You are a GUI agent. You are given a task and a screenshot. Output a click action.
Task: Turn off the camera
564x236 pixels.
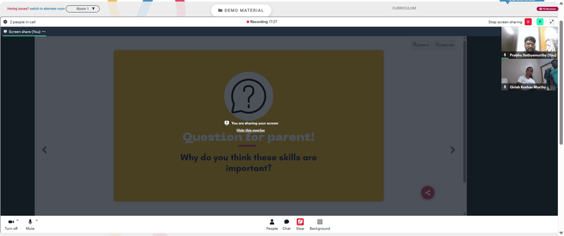11,225
